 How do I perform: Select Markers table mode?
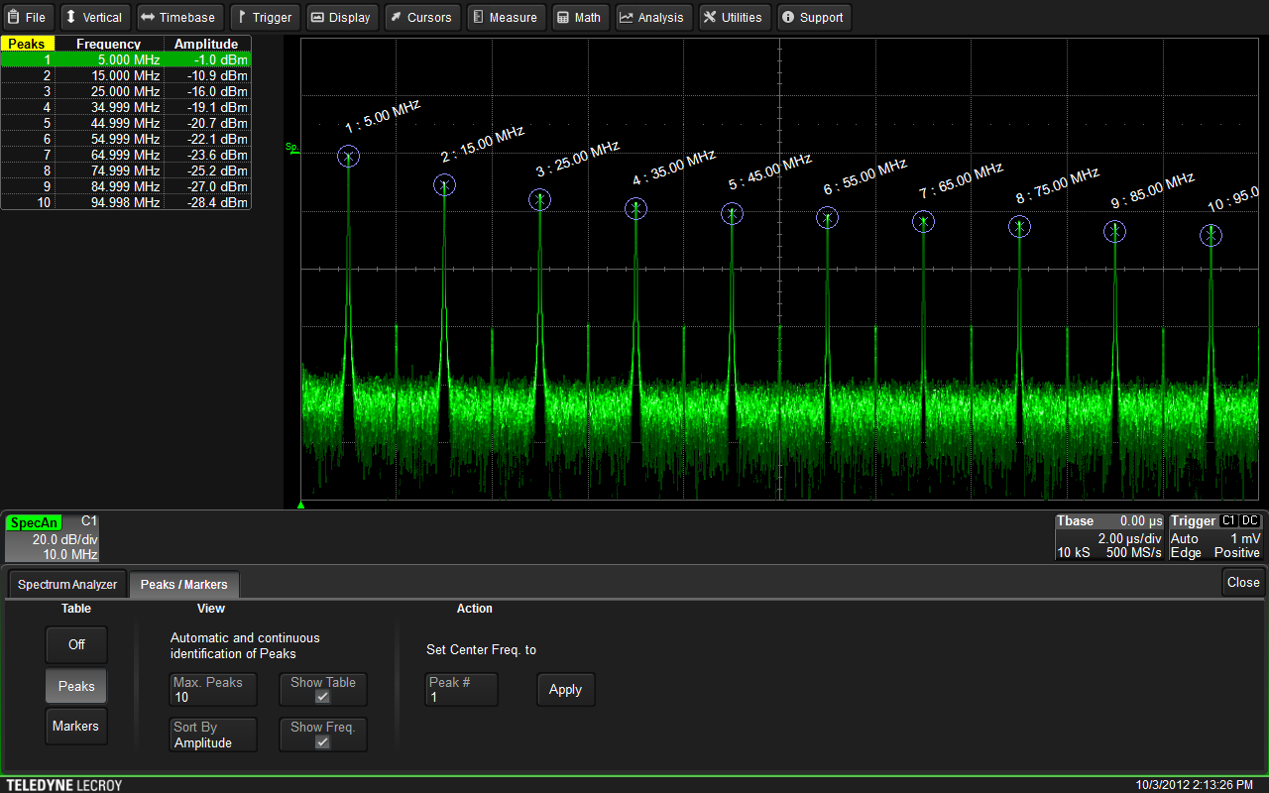[76, 726]
